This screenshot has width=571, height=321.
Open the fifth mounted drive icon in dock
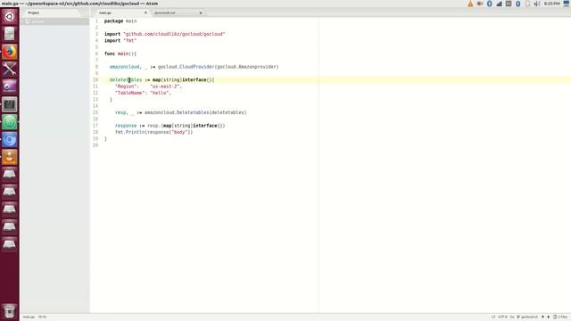click(10, 244)
